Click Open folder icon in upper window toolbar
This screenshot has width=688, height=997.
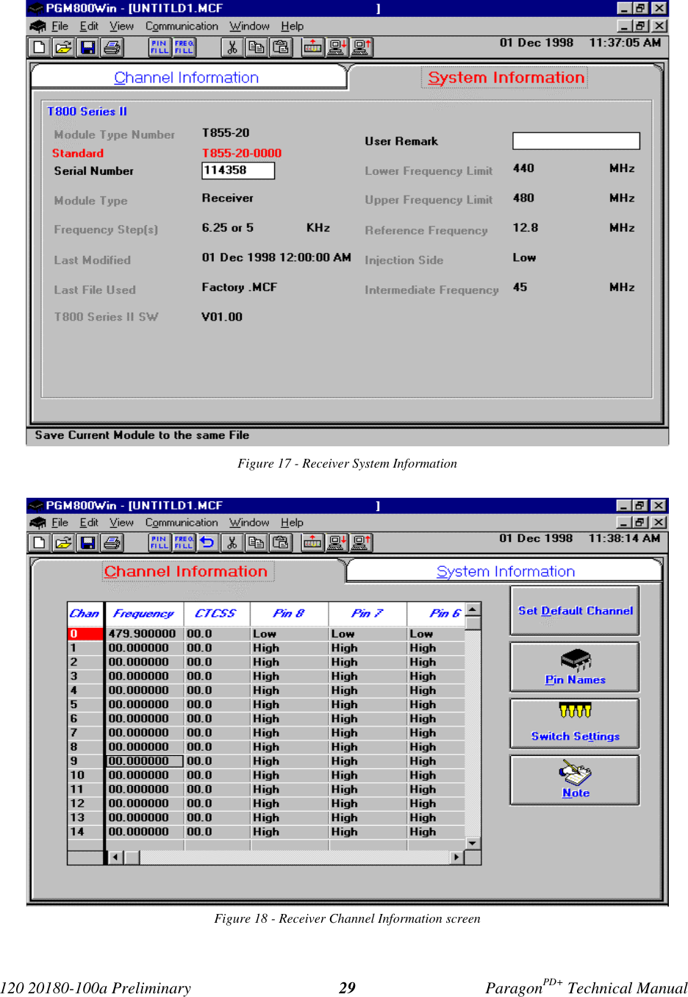click(64, 48)
